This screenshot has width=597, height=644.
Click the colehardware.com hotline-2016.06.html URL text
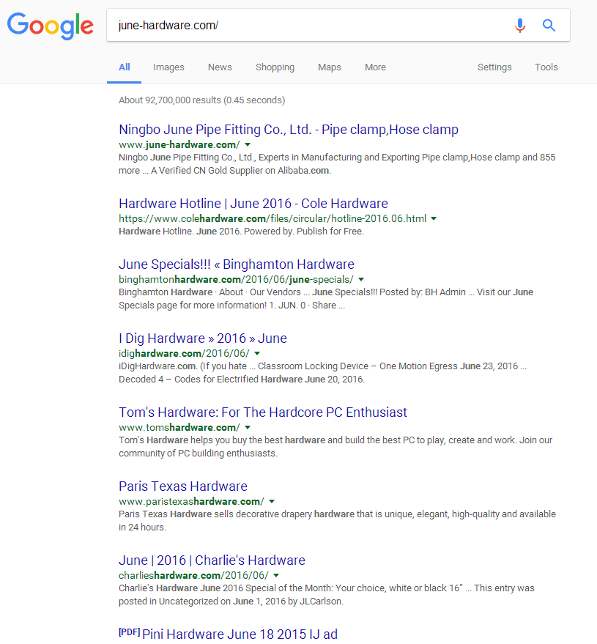click(x=272, y=218)
